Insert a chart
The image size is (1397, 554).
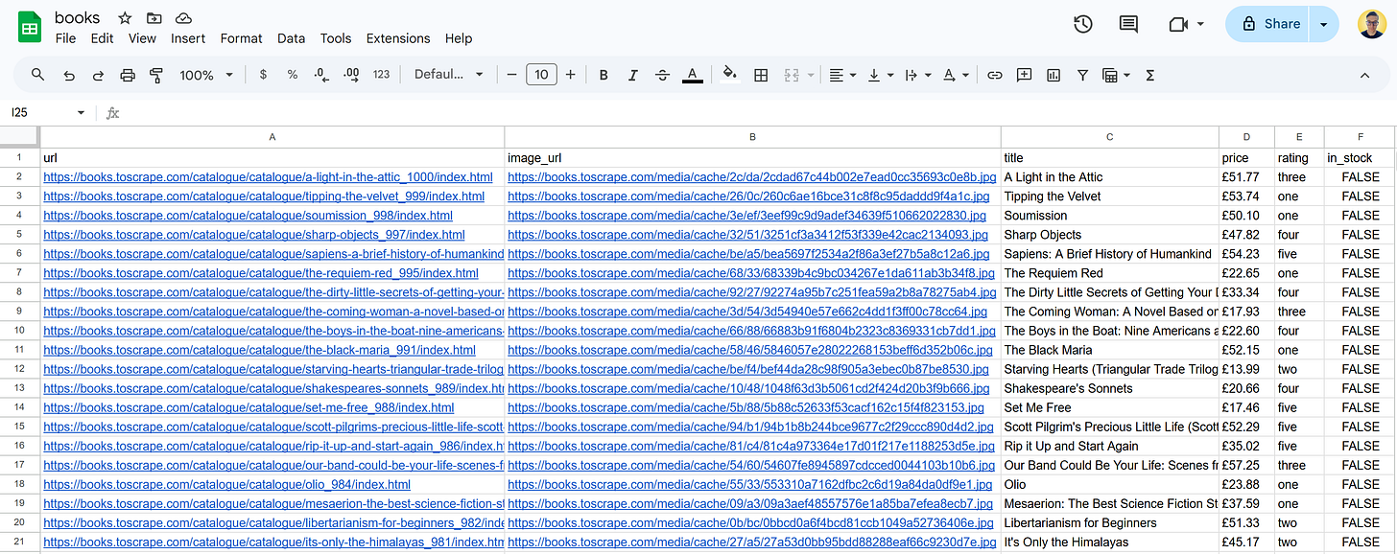point(1054,75)
